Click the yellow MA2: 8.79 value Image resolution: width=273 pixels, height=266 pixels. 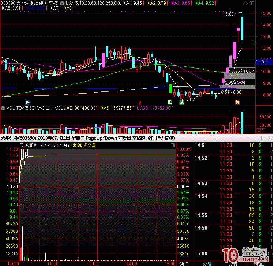pyautogui.click(x=158, y=3)
